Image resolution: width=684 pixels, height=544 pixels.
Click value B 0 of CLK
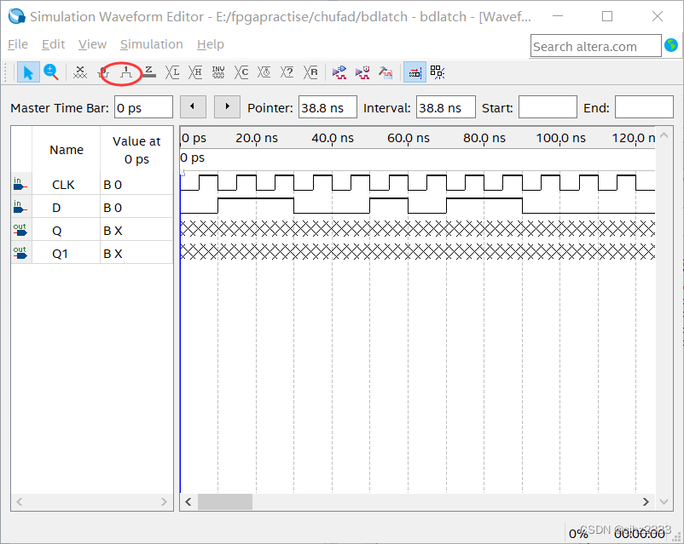113,185
